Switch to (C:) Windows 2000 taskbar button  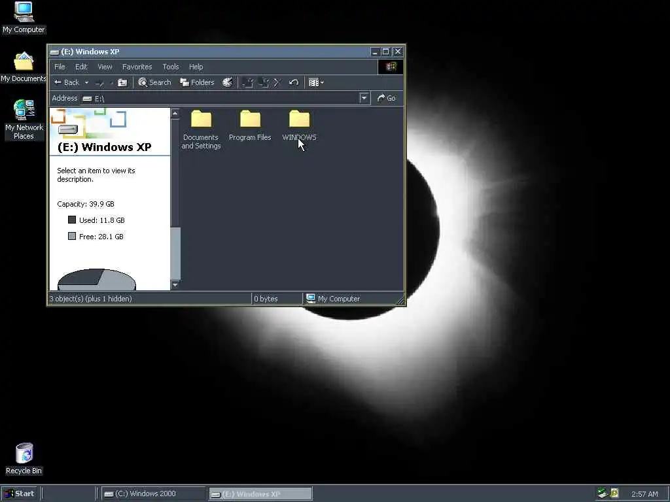click(x=153, y=494)
